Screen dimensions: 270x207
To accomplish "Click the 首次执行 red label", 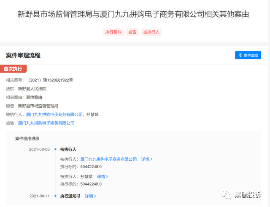I will (13, 69).
